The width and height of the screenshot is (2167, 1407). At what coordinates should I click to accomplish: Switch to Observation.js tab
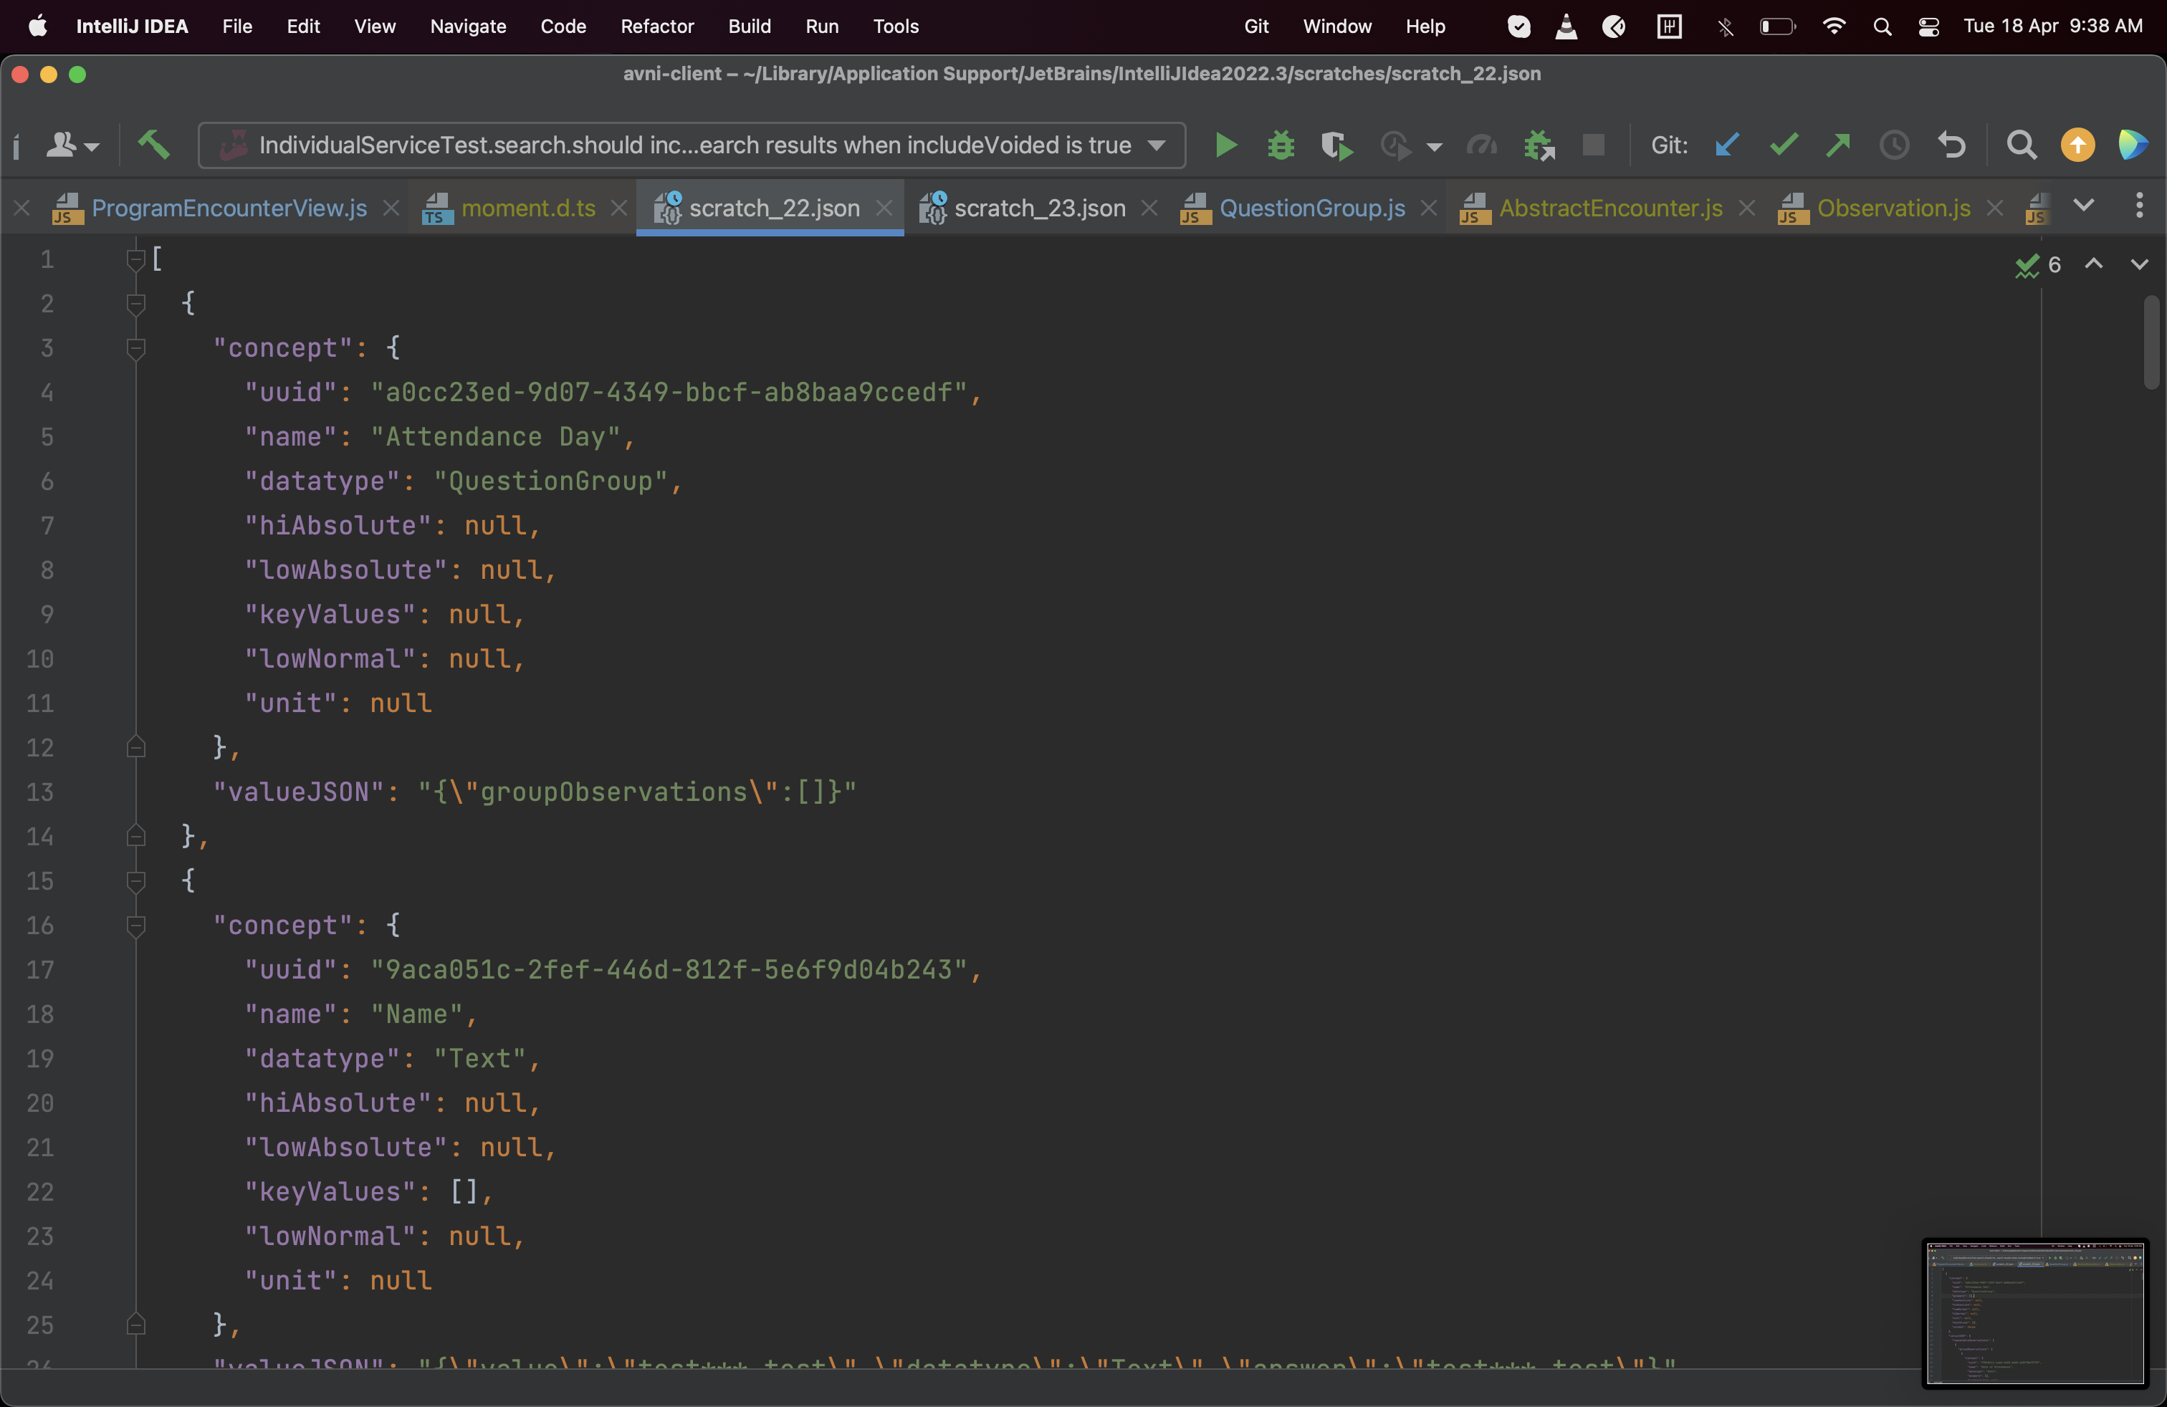1894,208
